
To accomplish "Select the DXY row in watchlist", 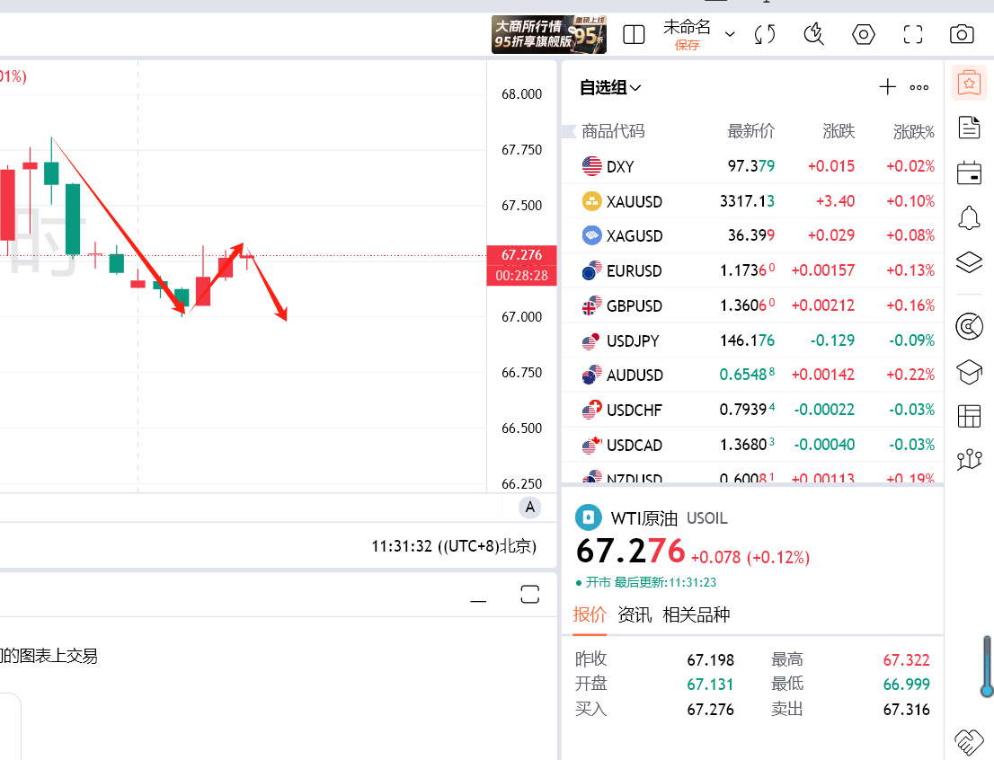I will [x=752, y=167].
